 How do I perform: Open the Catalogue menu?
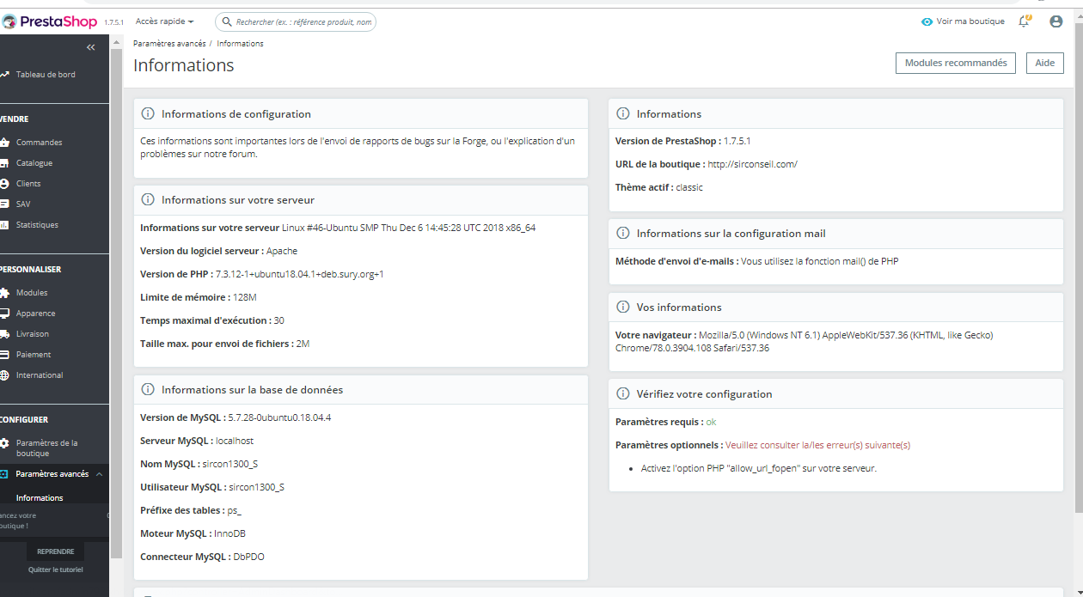tap(34, 163)
